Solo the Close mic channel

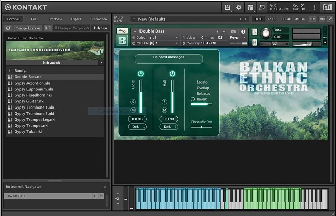(133, 102)
